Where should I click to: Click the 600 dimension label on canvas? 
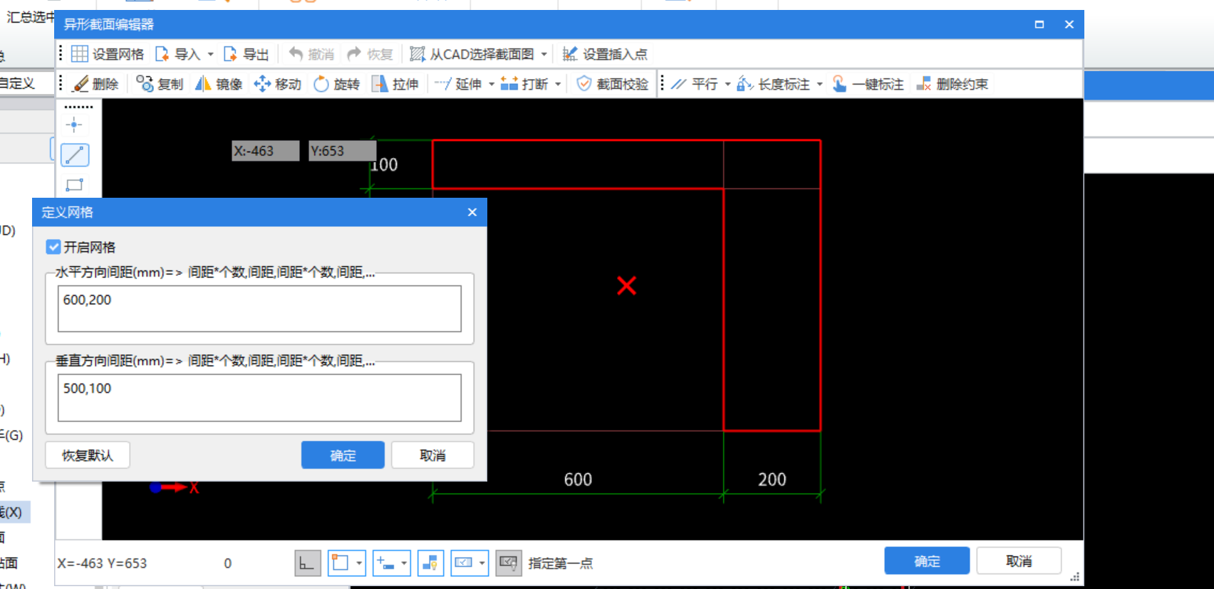click(578, 479)
